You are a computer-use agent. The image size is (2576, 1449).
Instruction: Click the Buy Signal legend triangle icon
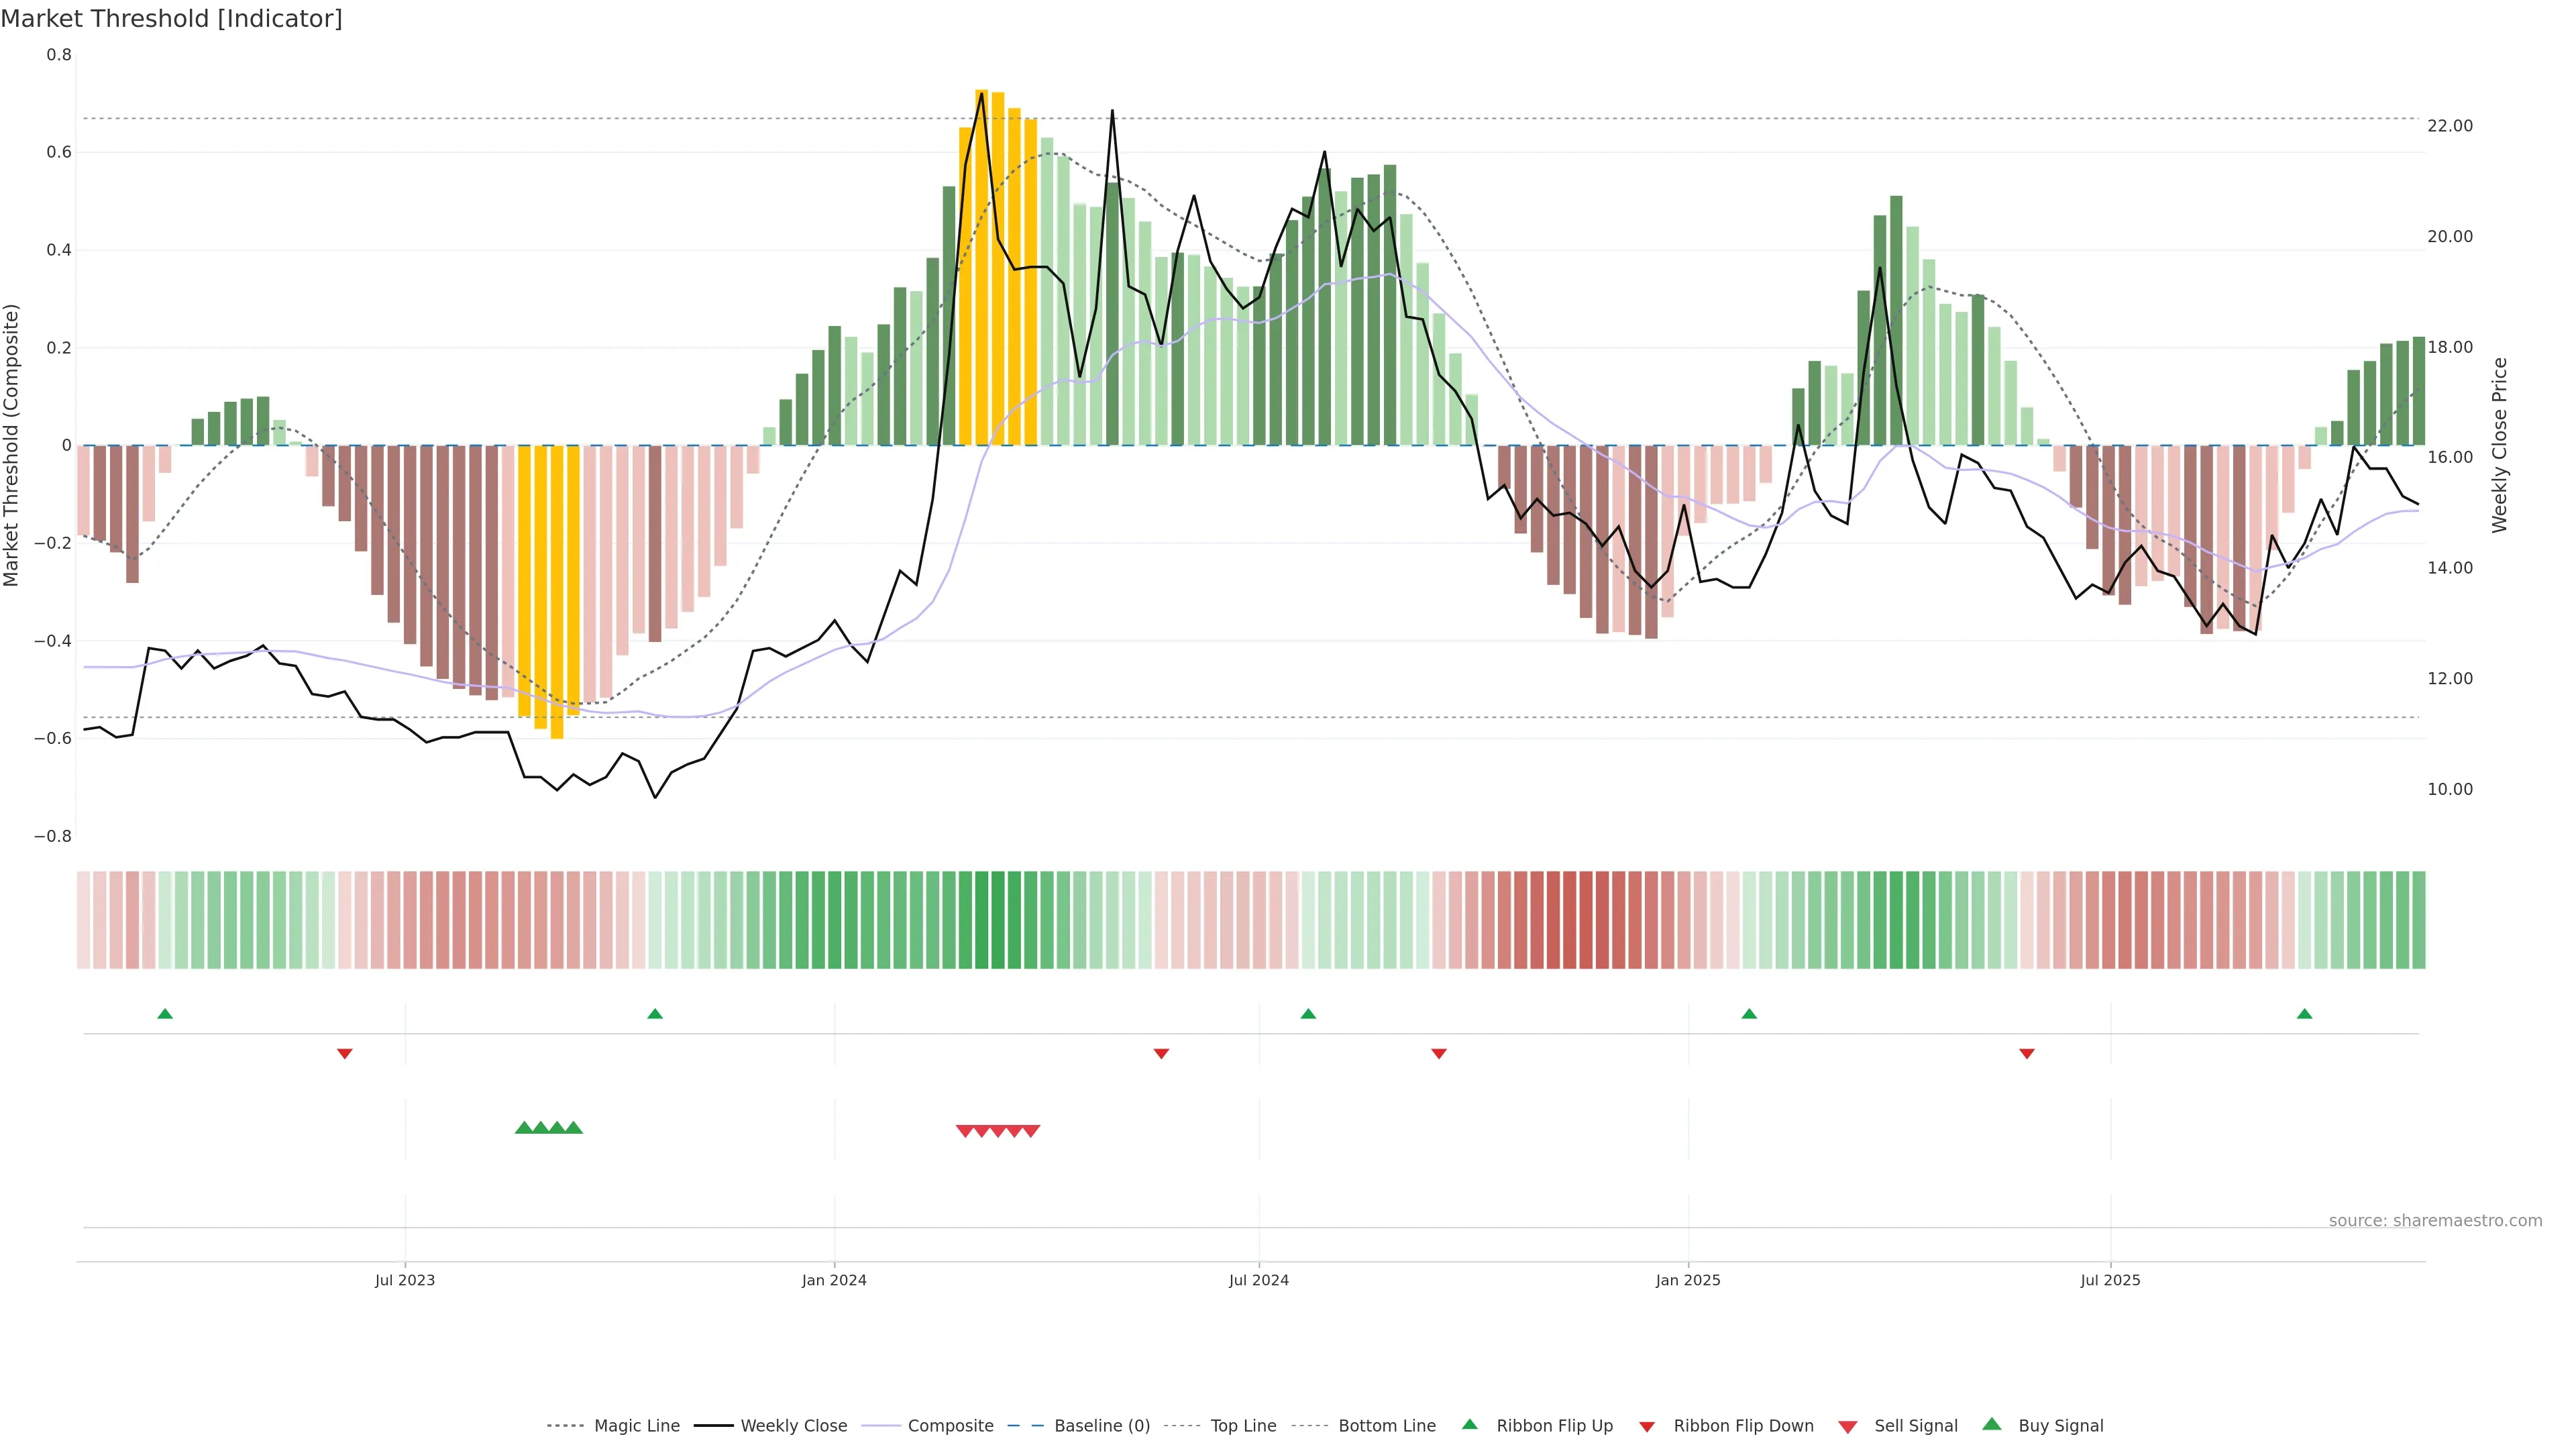point(1991,1424)
